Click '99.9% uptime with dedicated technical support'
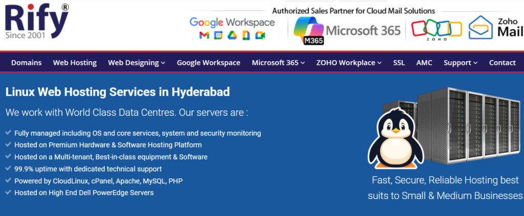 click(88, 169)
